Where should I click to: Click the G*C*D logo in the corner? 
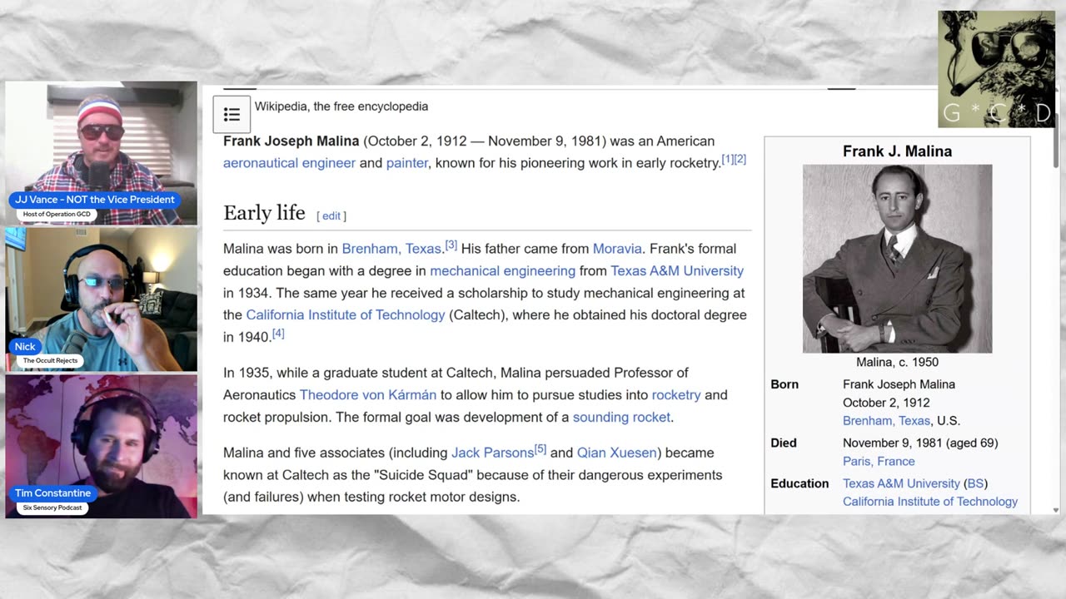tap(996, 69)
